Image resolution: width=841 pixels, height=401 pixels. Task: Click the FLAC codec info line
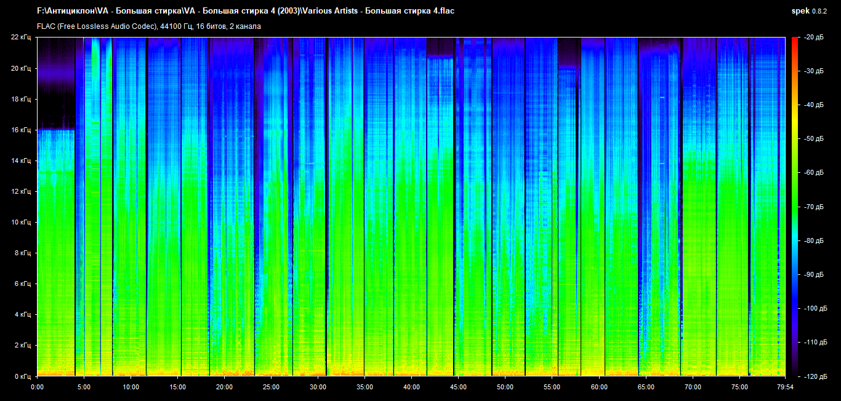tap(149, 26)
